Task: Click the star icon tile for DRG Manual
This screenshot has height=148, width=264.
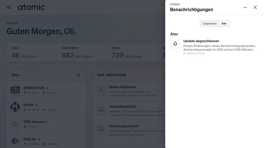Action: point(15,124)
